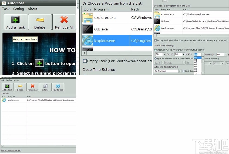Tick Quit AutoClose checkbox after task

pos(184,71)
